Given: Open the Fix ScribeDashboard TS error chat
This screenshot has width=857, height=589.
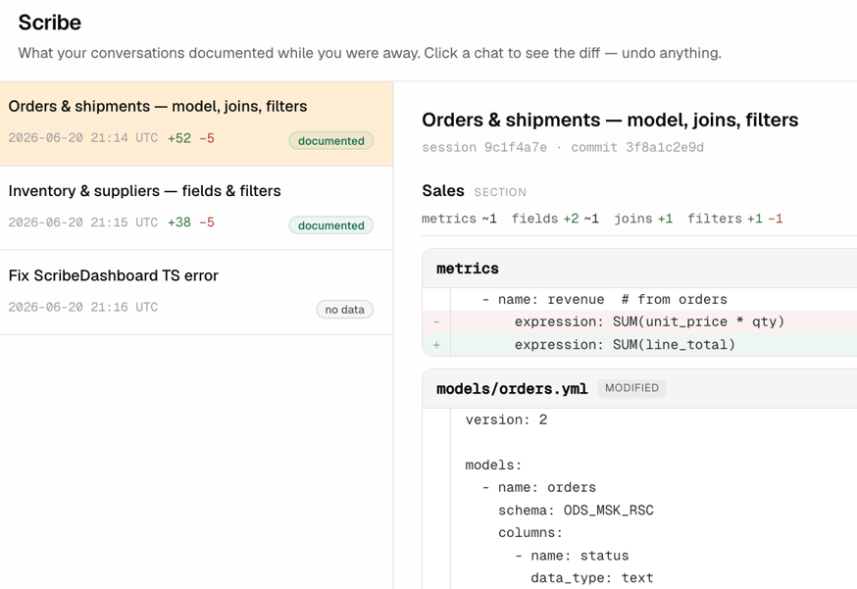Looking at the screenshot, I should pos(196,293).
